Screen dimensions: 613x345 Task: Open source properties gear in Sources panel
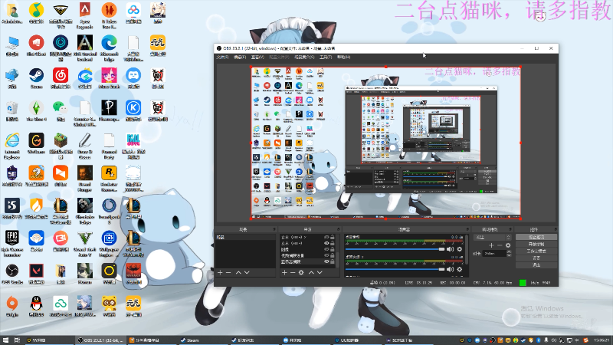tap(301, 273)
